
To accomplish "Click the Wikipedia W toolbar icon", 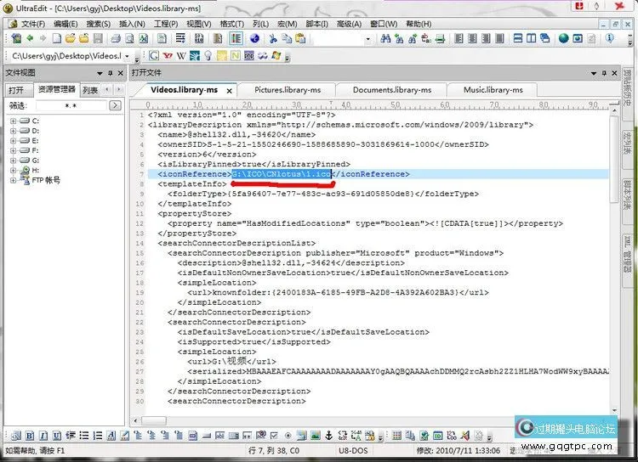I will tap(182, 55).
